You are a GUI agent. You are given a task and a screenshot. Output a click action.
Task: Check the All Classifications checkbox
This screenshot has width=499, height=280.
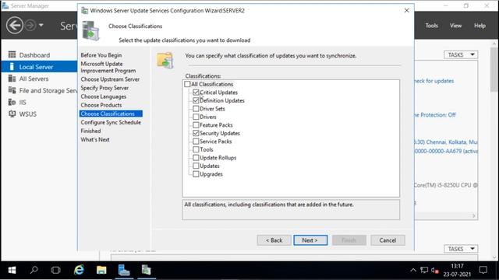click(x=187, y=84)
